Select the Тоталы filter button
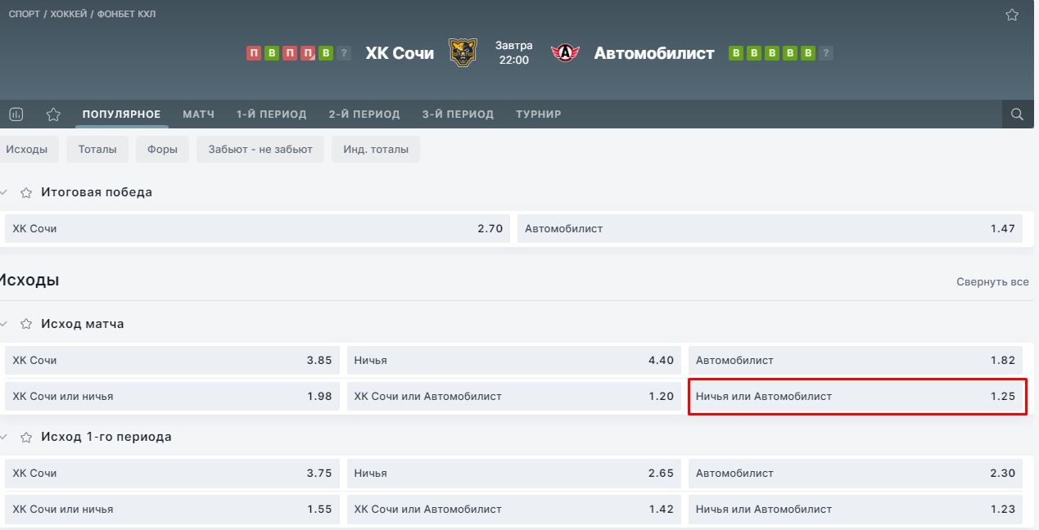 [97, 149]
